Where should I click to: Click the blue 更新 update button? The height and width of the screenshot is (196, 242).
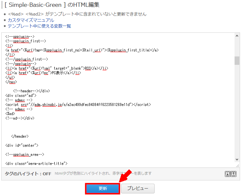point(103,189)
